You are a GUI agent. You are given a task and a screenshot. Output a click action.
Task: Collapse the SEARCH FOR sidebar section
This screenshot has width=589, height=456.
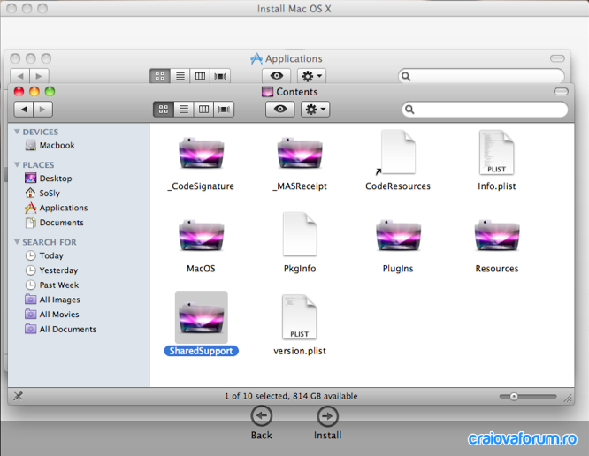[x=17, y=242]
